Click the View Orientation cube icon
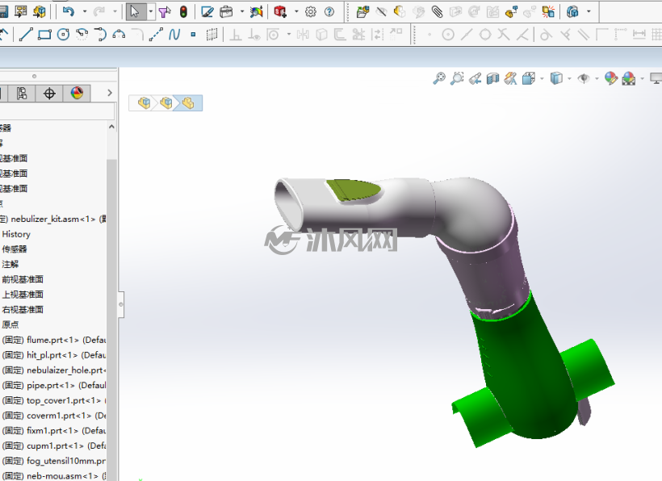 pyautogui.click(x=529, y=78)
